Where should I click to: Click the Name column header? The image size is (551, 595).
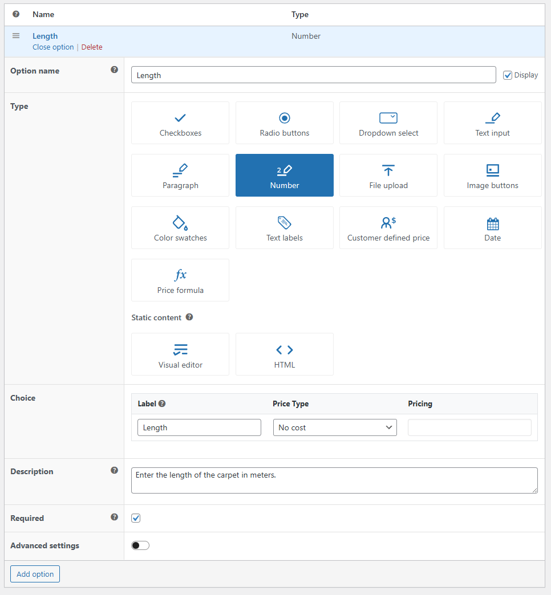coord(43,14)
